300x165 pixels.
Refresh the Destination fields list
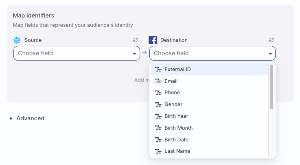pyautogui.click(x=271, y=40)
